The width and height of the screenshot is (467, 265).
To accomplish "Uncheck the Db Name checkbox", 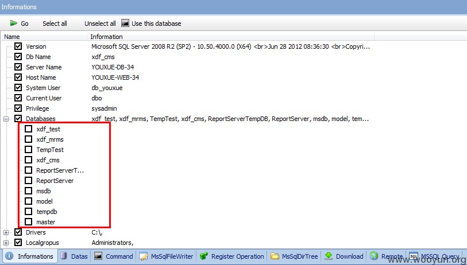I will click(18, 57).
